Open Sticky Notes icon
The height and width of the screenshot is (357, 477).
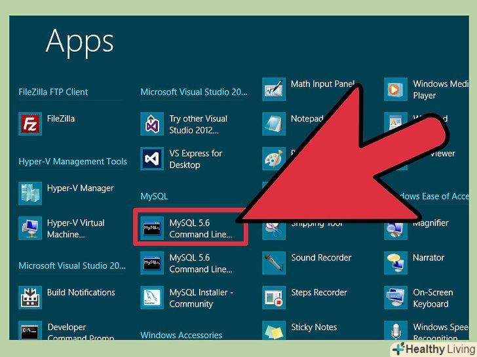coord(274,331)
